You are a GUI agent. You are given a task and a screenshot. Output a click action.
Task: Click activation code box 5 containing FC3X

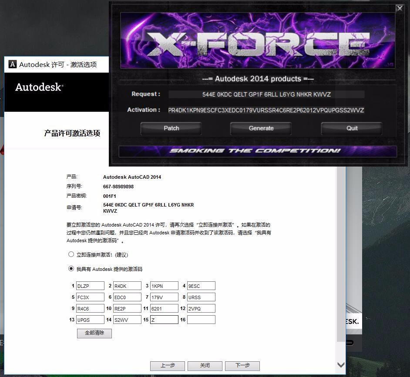[90, 297]
